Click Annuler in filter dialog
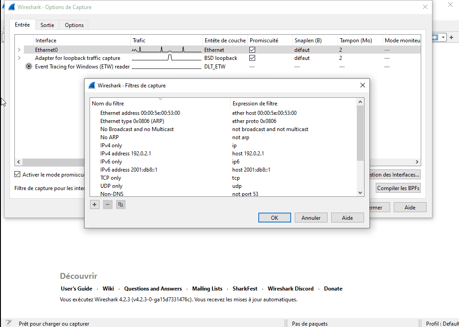459x327 pixels. pyautogui.click(x=311, y=218)
